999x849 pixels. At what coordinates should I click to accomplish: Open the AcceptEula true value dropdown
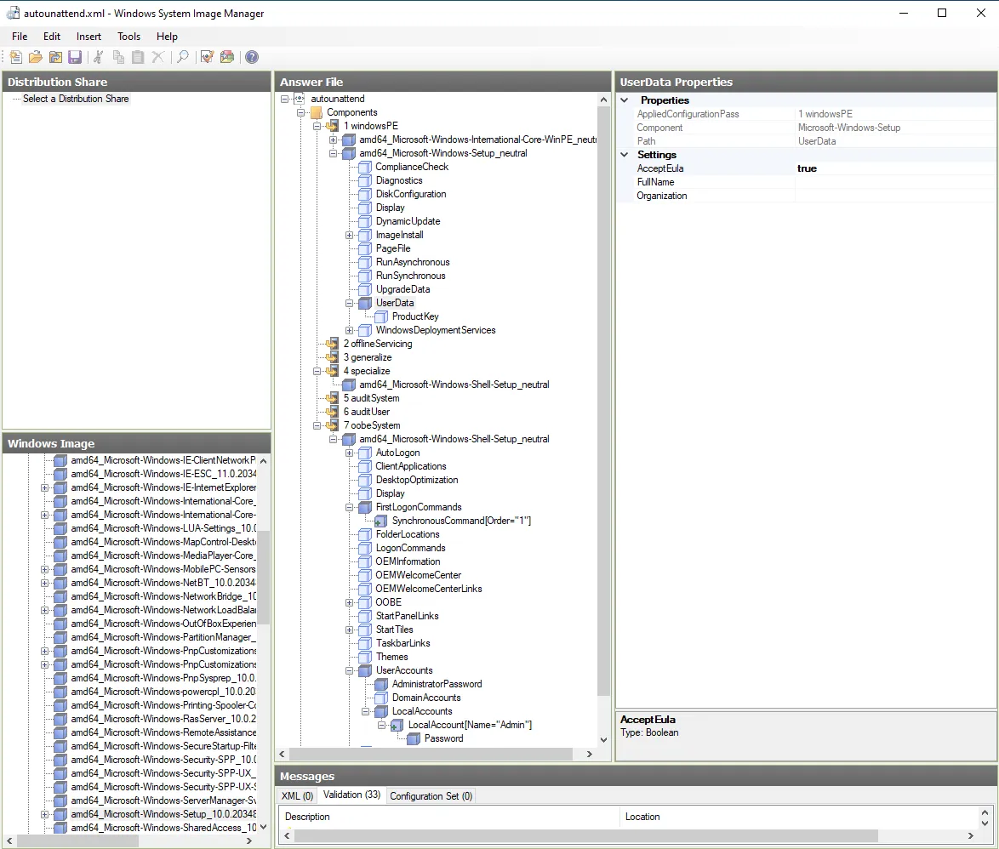893,168
